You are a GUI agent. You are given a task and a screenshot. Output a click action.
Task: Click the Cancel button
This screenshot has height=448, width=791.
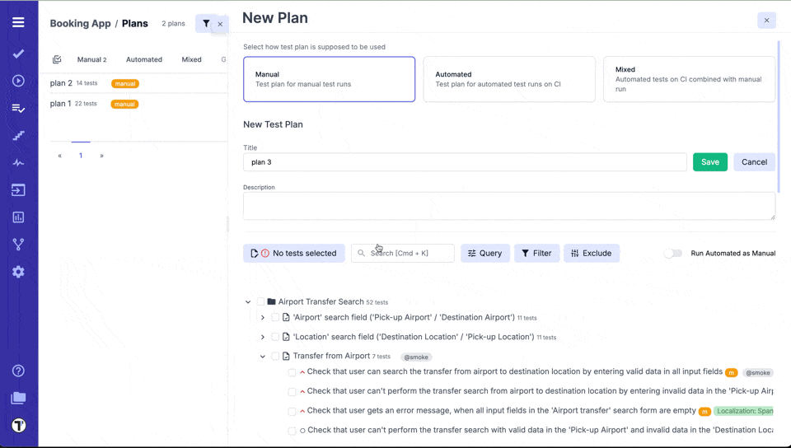[754, 161]
